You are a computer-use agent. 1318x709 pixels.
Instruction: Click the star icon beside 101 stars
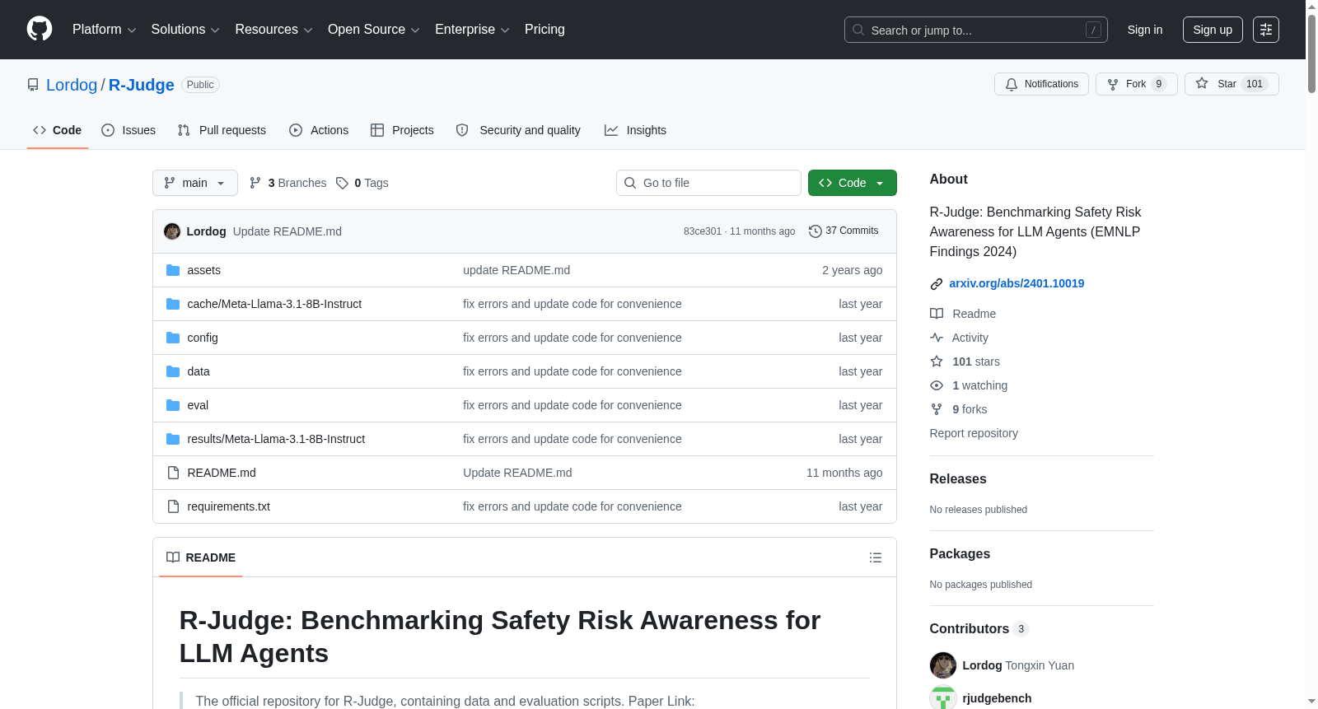tap(937, 361)
